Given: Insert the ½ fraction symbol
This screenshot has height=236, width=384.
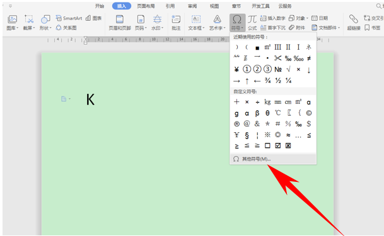Looking at the screenshot, I should click(x=277, y=81).
